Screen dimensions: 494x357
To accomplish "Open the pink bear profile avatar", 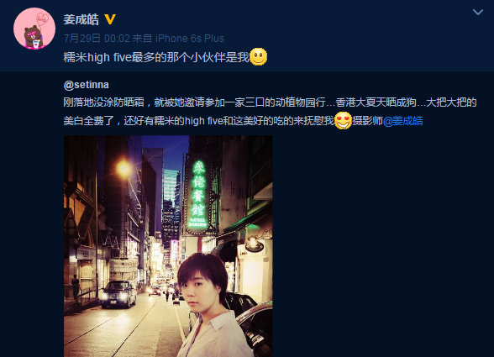I will (34, 29).
